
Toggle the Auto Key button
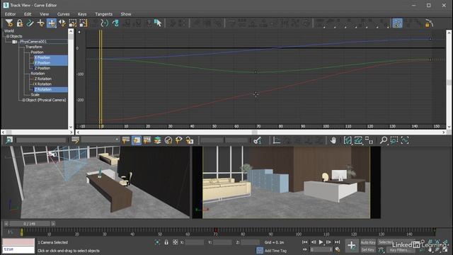coord(368,242)
